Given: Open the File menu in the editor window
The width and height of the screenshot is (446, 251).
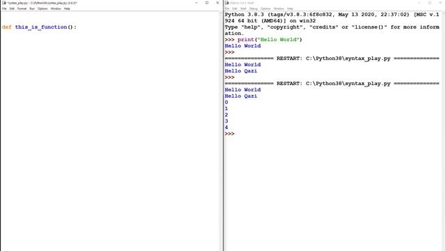Looking at the screenshot, I should click(4, 9).
